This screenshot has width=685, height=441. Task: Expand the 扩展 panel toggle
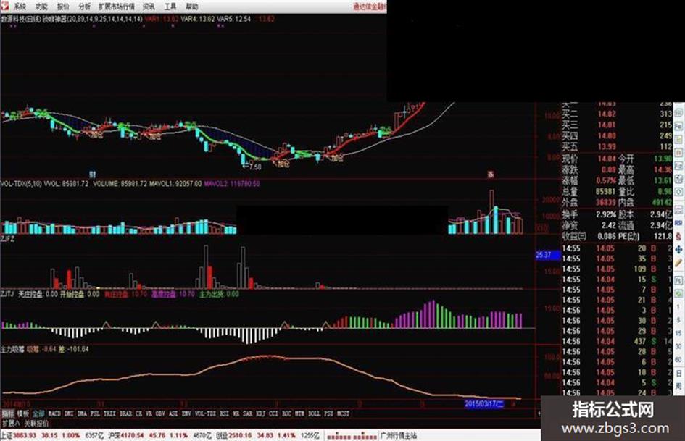(x=10, y=423)
